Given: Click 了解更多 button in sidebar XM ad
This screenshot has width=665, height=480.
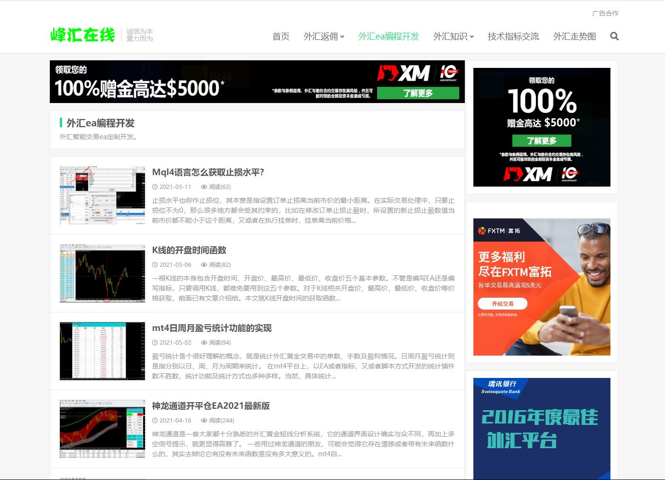Looking at the screenshot, I should point(542,141).
